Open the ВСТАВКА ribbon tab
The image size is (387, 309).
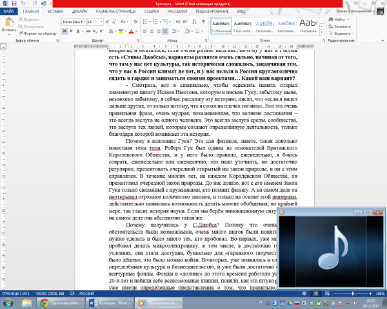pyautogui.click(x=55, y=12)
